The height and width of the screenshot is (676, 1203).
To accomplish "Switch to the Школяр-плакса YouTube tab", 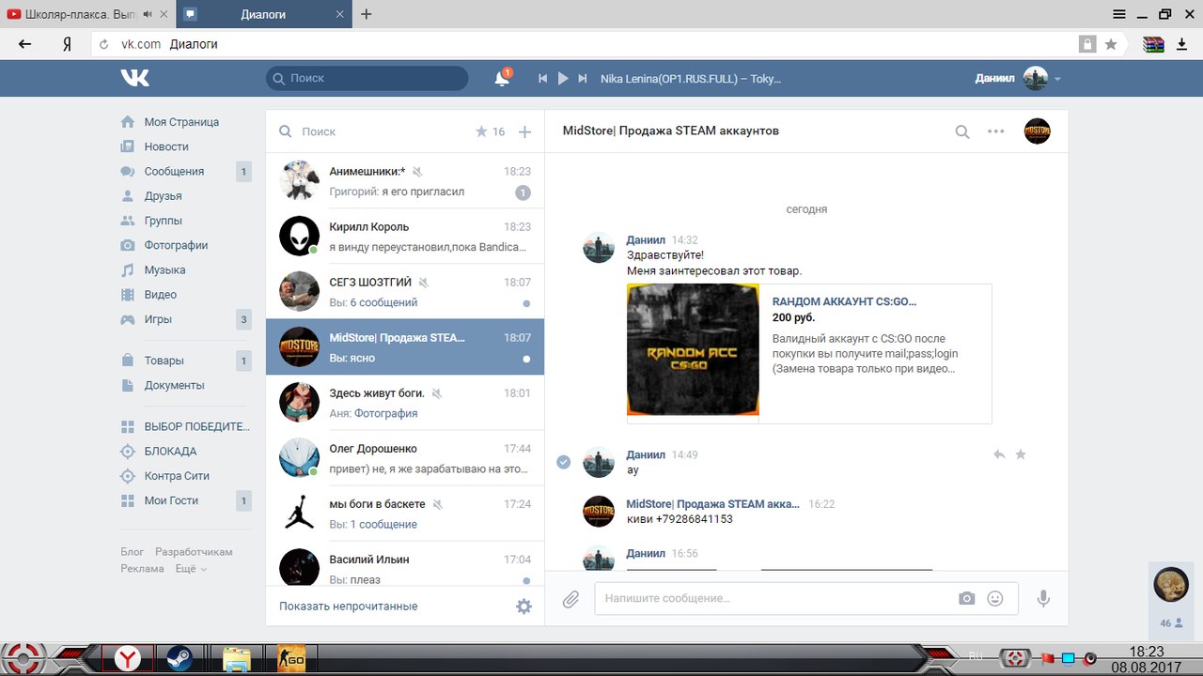I will point(87,14).
